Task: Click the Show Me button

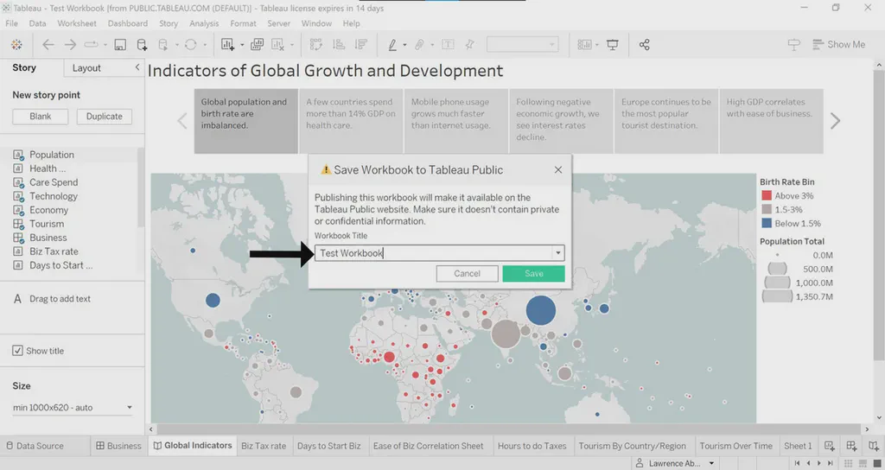Action: (x=838, y=45)
